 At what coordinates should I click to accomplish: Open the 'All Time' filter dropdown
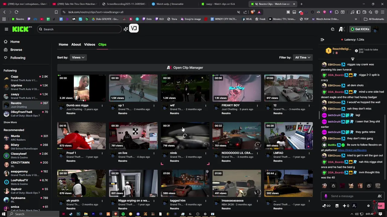(303, 58)
